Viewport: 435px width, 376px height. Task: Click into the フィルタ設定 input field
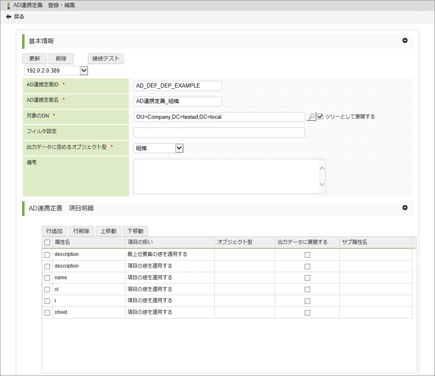219,133
